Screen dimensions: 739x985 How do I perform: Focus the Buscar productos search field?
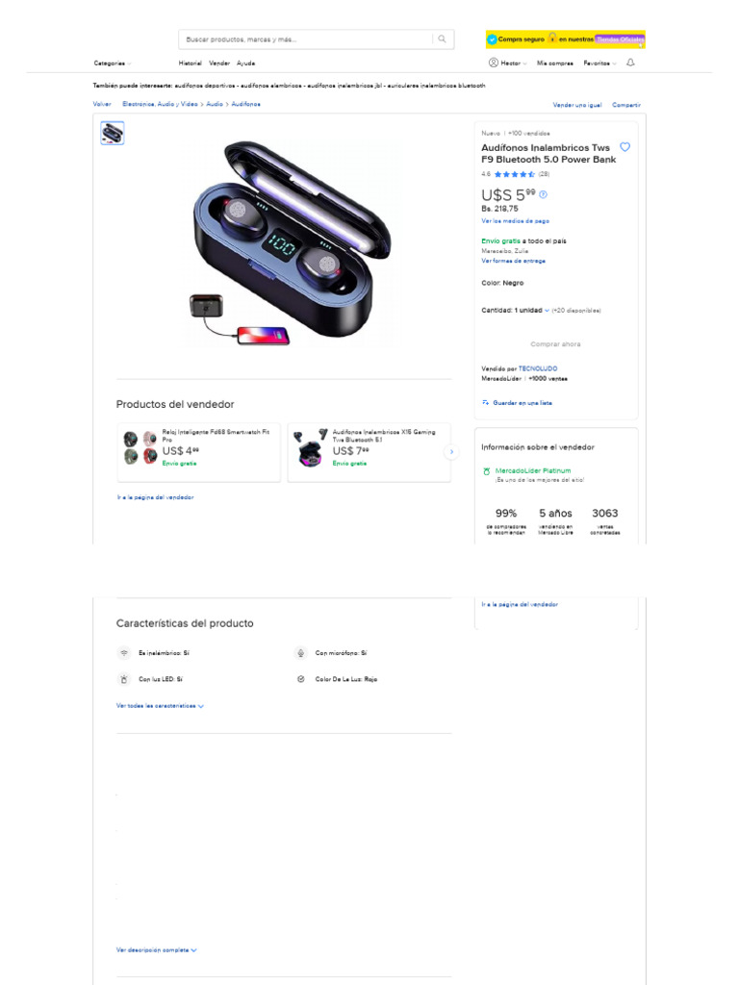307,38
